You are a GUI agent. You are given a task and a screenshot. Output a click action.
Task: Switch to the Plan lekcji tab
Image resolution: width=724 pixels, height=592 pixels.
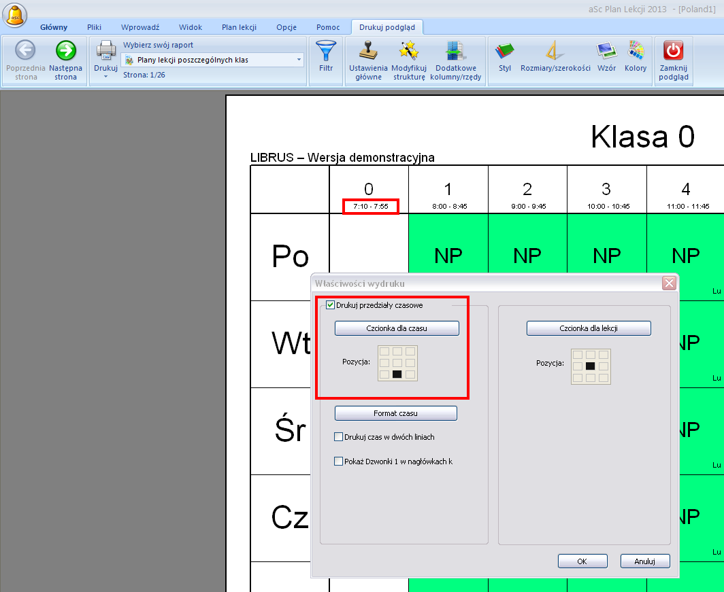tap(239, 27)
